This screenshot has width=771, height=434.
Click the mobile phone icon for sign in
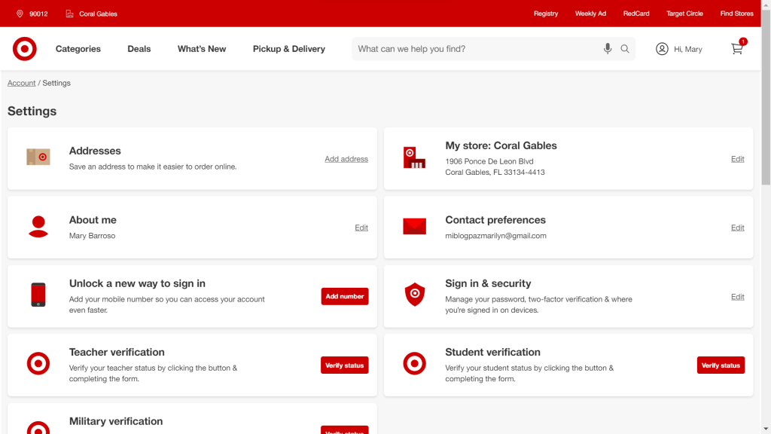(38, 295)
